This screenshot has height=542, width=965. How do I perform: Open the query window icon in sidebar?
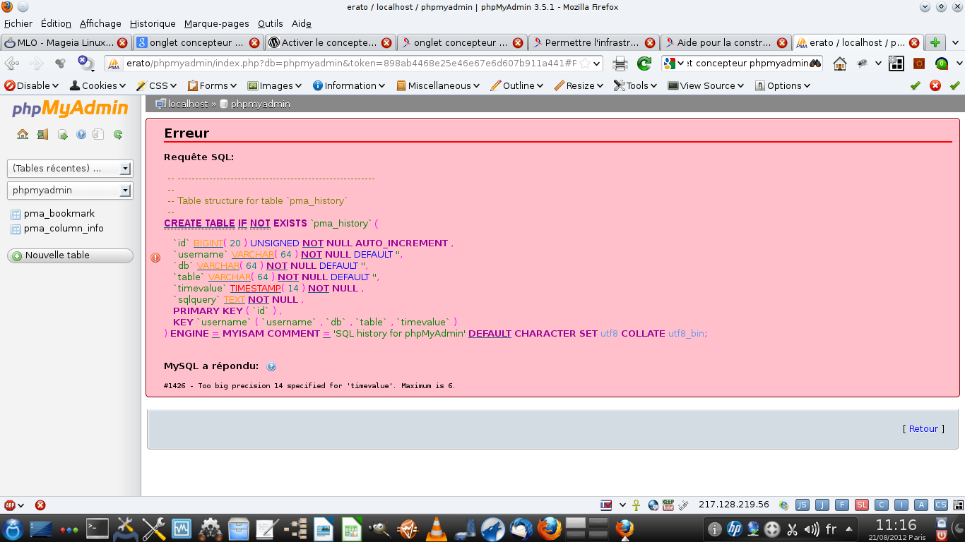click(62, 134)
